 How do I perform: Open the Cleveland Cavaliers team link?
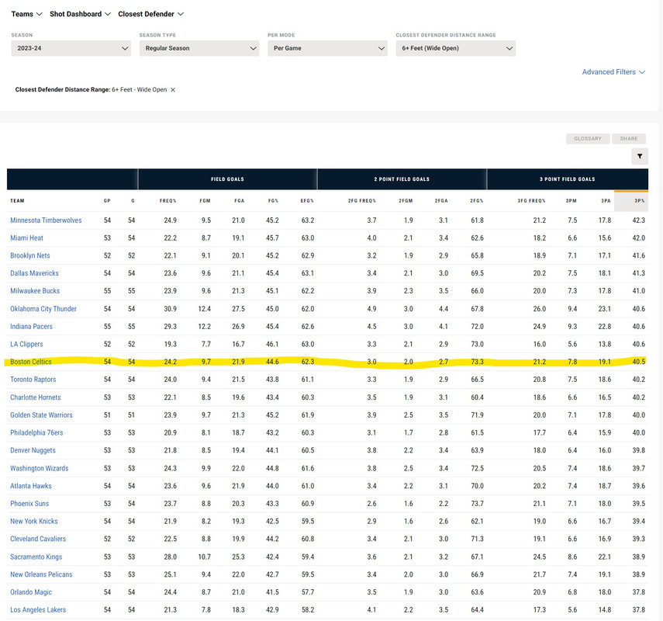[38, 539]
